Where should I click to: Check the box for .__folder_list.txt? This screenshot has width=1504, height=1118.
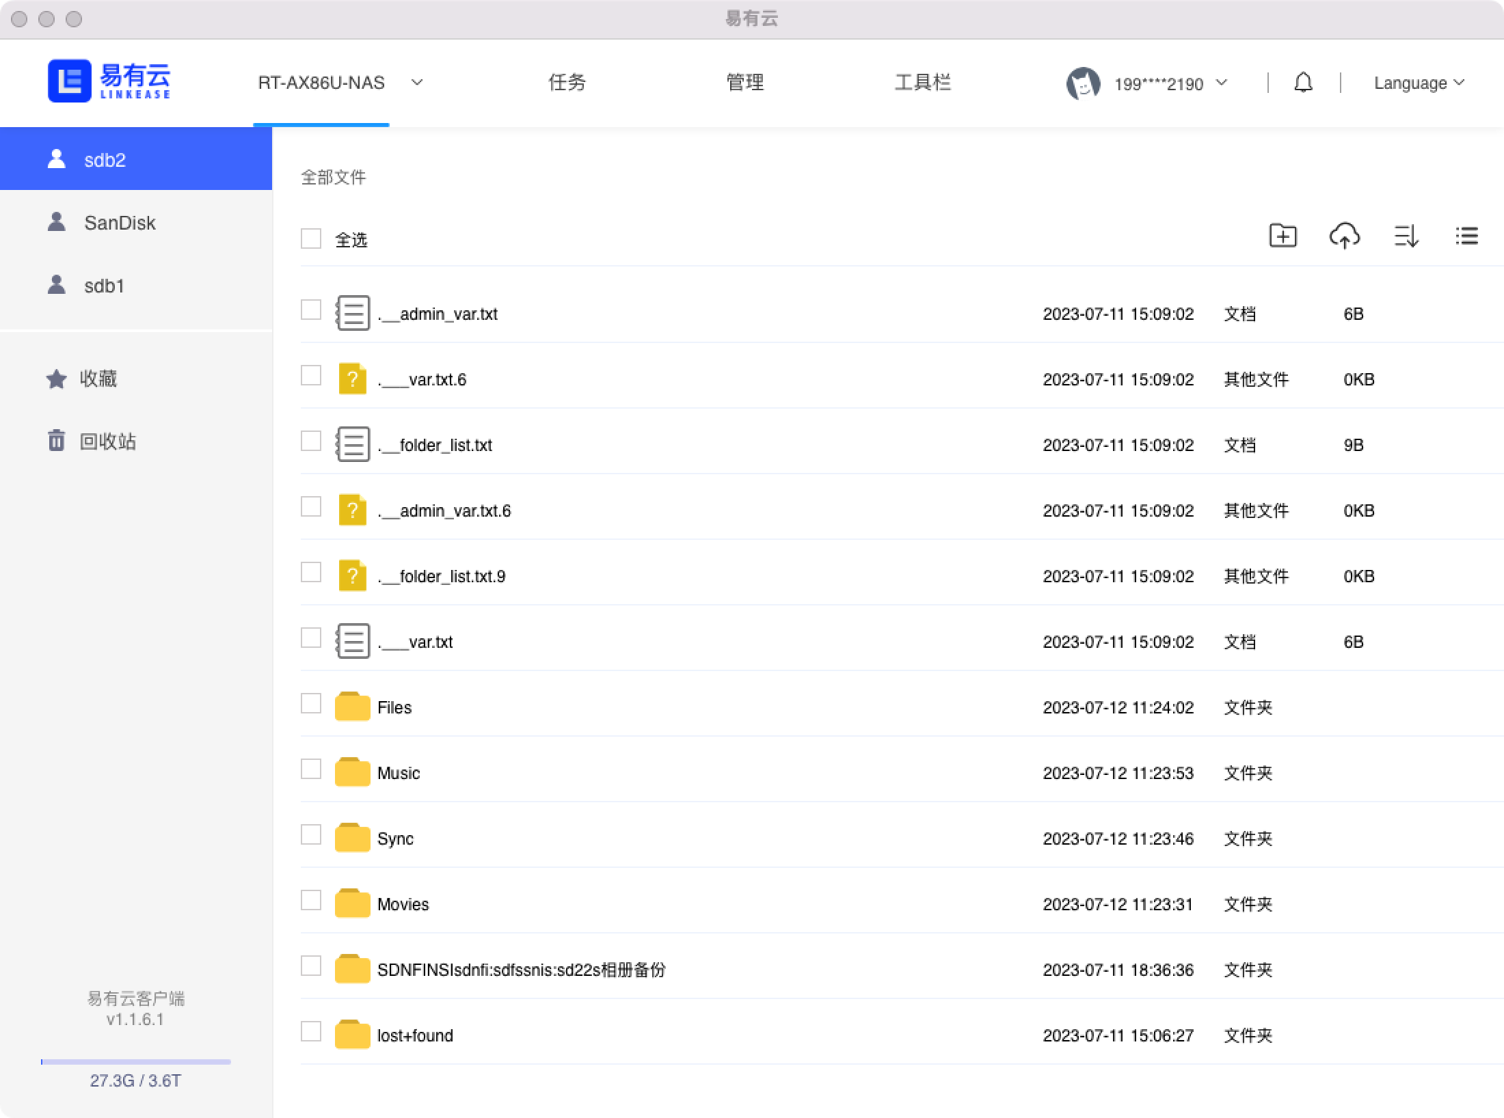[x=311, y=441]
